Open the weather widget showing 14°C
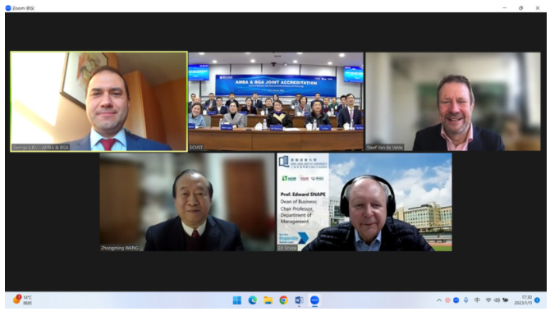 [x=22, y=300]
